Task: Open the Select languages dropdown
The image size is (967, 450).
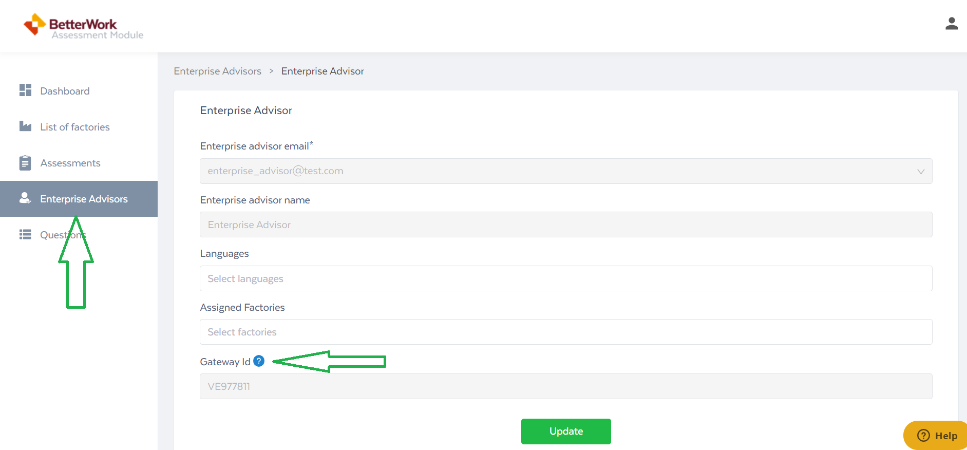Action: [x=565, y=278]
